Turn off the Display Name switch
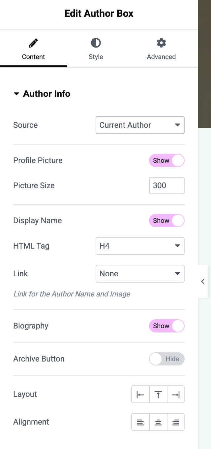Screen dimensions: 211x449 point(166,221)
